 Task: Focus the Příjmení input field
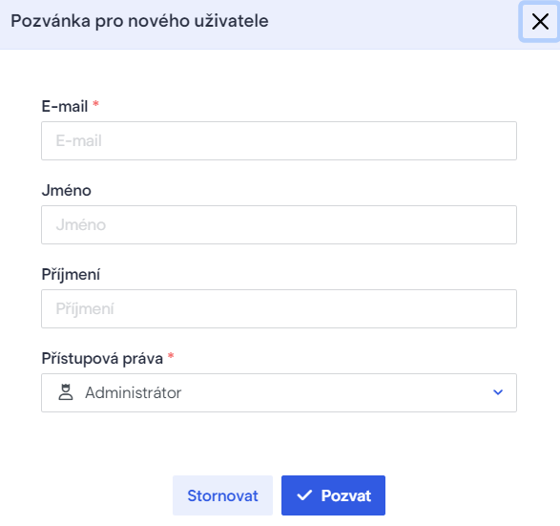click(x=279, y=308)
